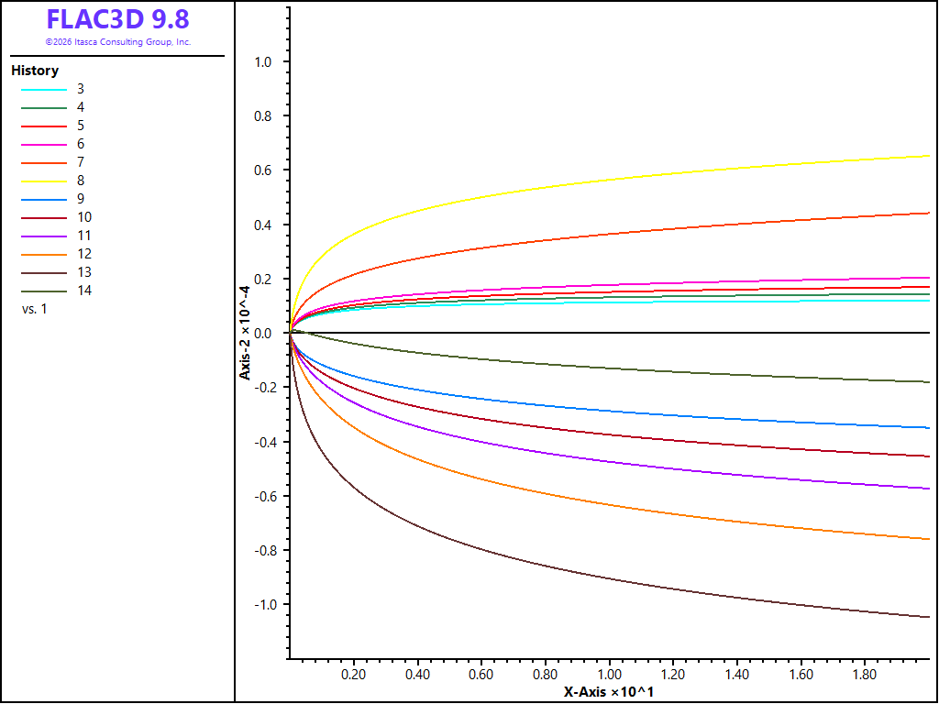Click the 'vs. 1' legend text
Image resolution: width=939 pixels, height=704 pixels.
point(34,310)
